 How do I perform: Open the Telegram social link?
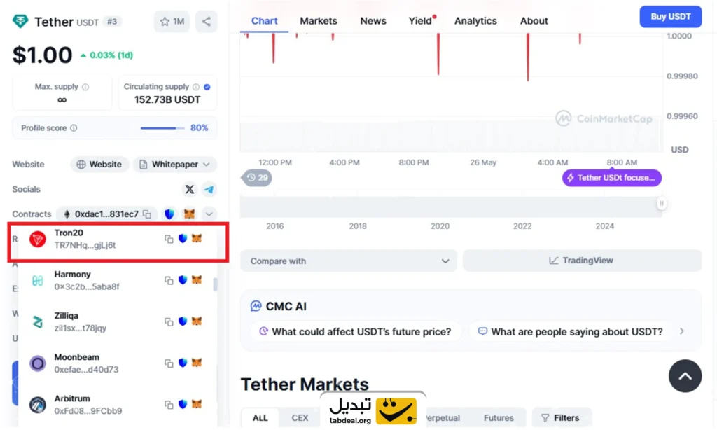209,189
